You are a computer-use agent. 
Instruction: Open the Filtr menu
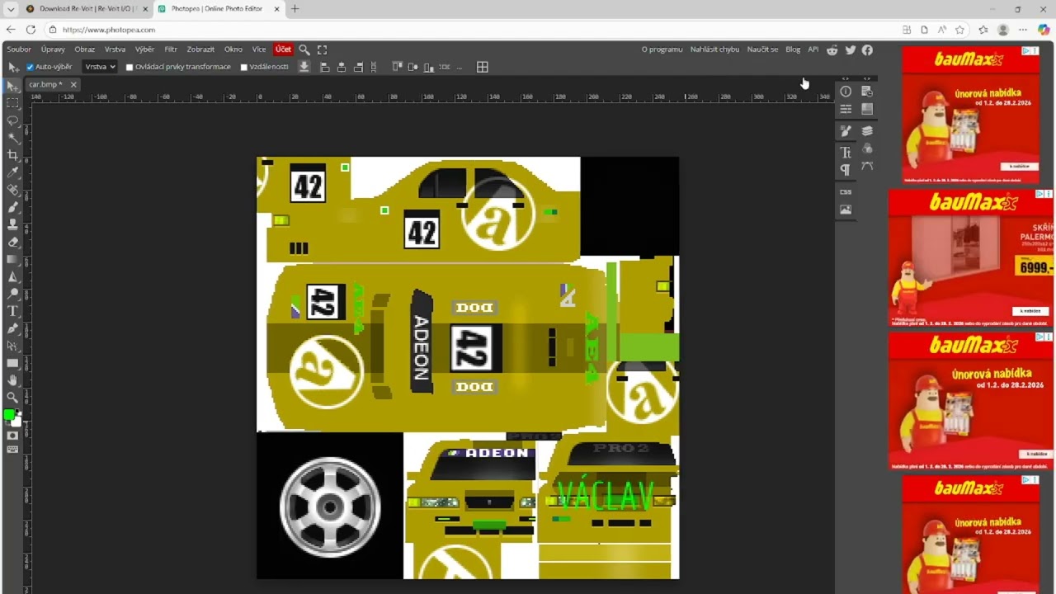(x=171, y=49)
